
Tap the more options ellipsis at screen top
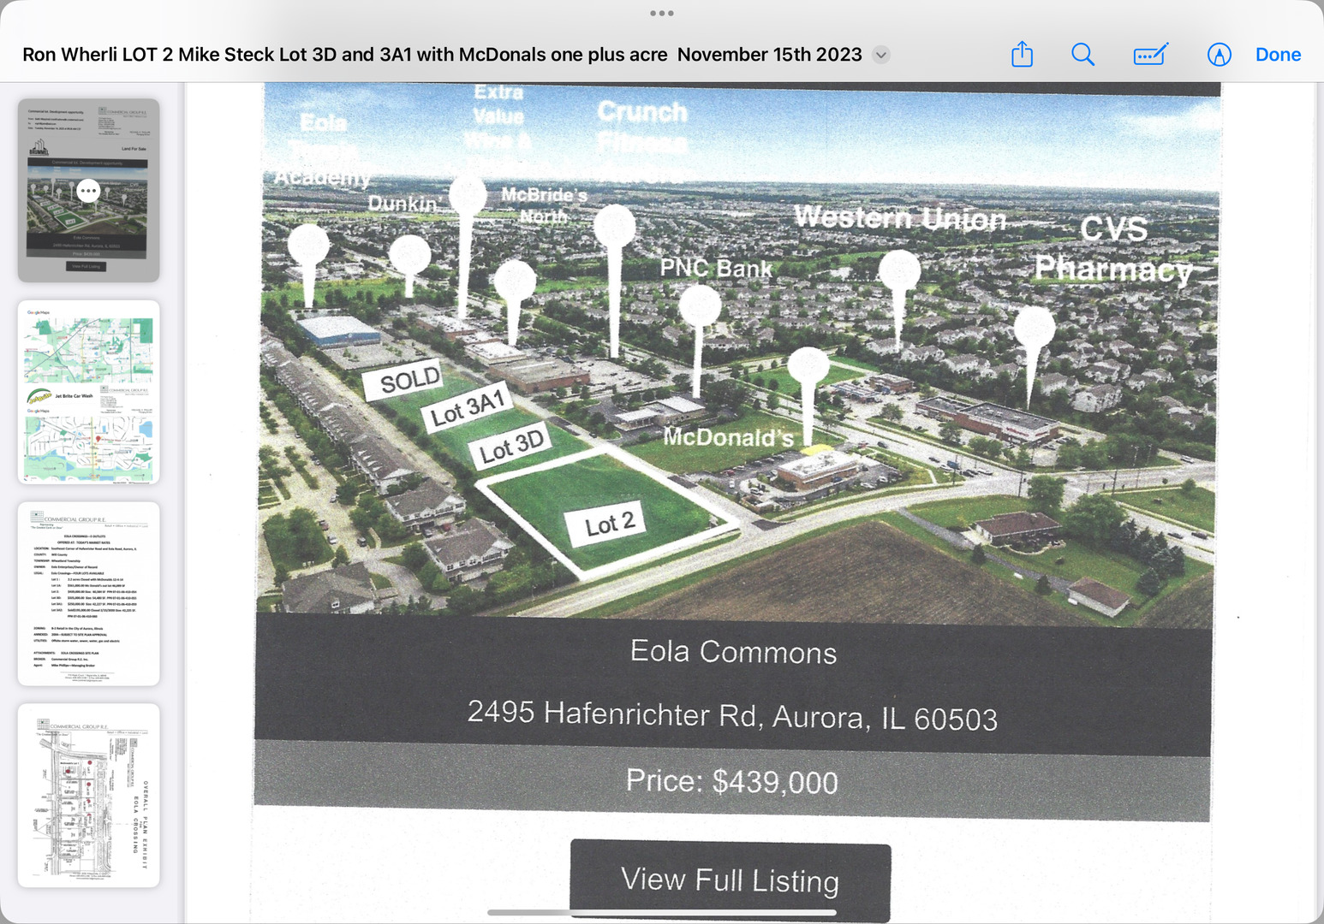point(661,12)
